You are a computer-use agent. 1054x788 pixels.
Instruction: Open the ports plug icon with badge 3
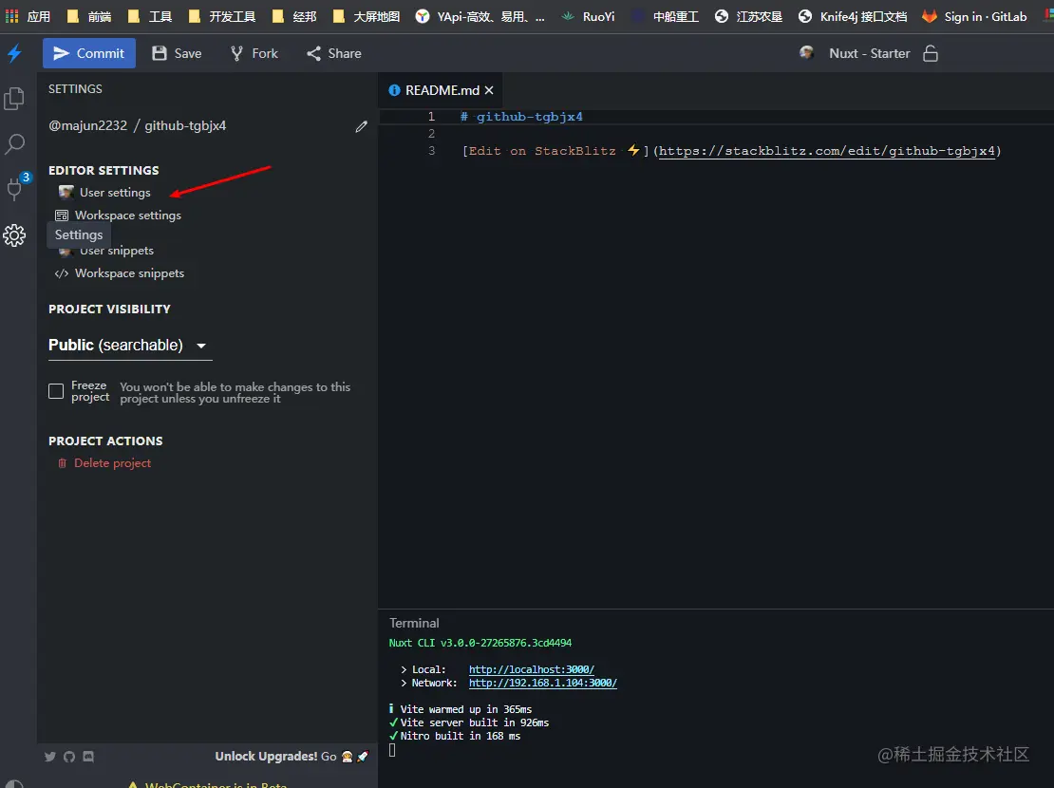pyautogui.click(x=15, y=188)
